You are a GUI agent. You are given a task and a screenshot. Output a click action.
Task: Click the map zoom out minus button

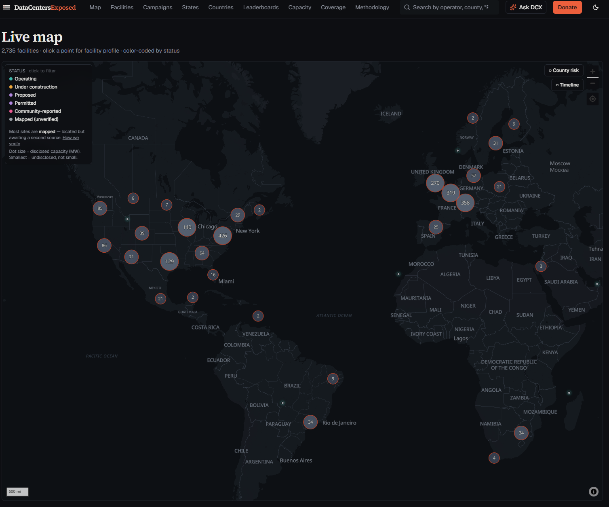coord(592,83)
